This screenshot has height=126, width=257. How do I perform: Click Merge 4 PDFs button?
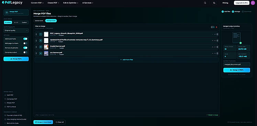pos(237,70)
